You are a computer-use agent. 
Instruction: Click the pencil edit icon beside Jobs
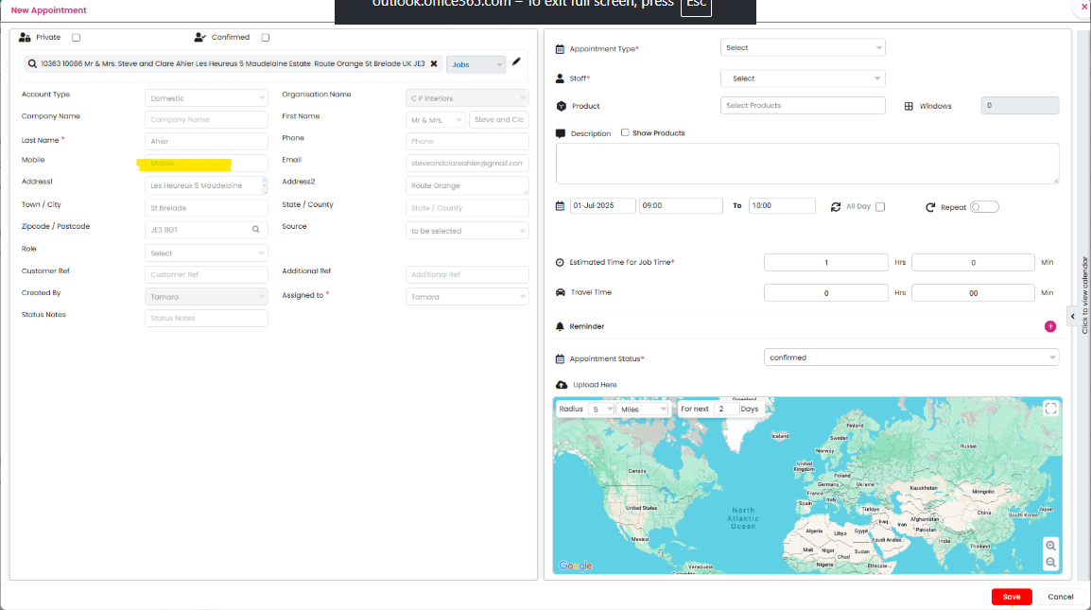(516, 62)
